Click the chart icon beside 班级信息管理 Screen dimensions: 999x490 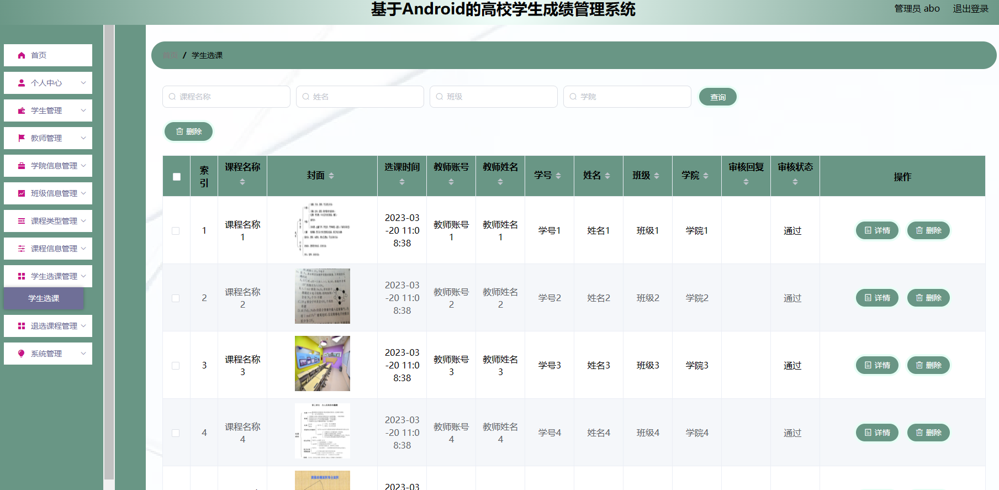(x=22, y=193)
